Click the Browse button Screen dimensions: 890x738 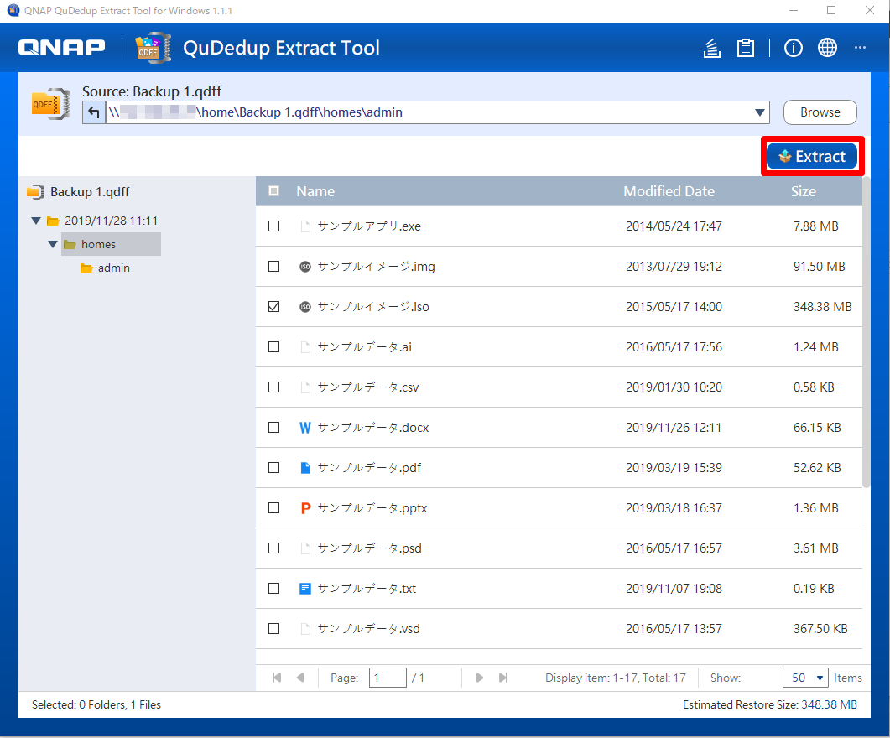point(820,112)
